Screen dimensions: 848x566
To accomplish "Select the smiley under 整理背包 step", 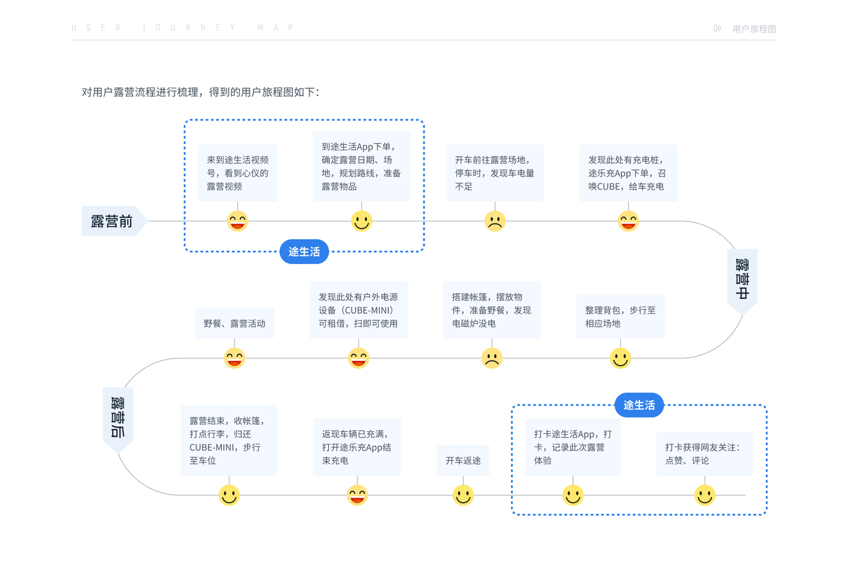I will tap(620, 358).
